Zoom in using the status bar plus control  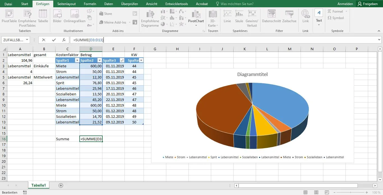click(x=367, y=192)
